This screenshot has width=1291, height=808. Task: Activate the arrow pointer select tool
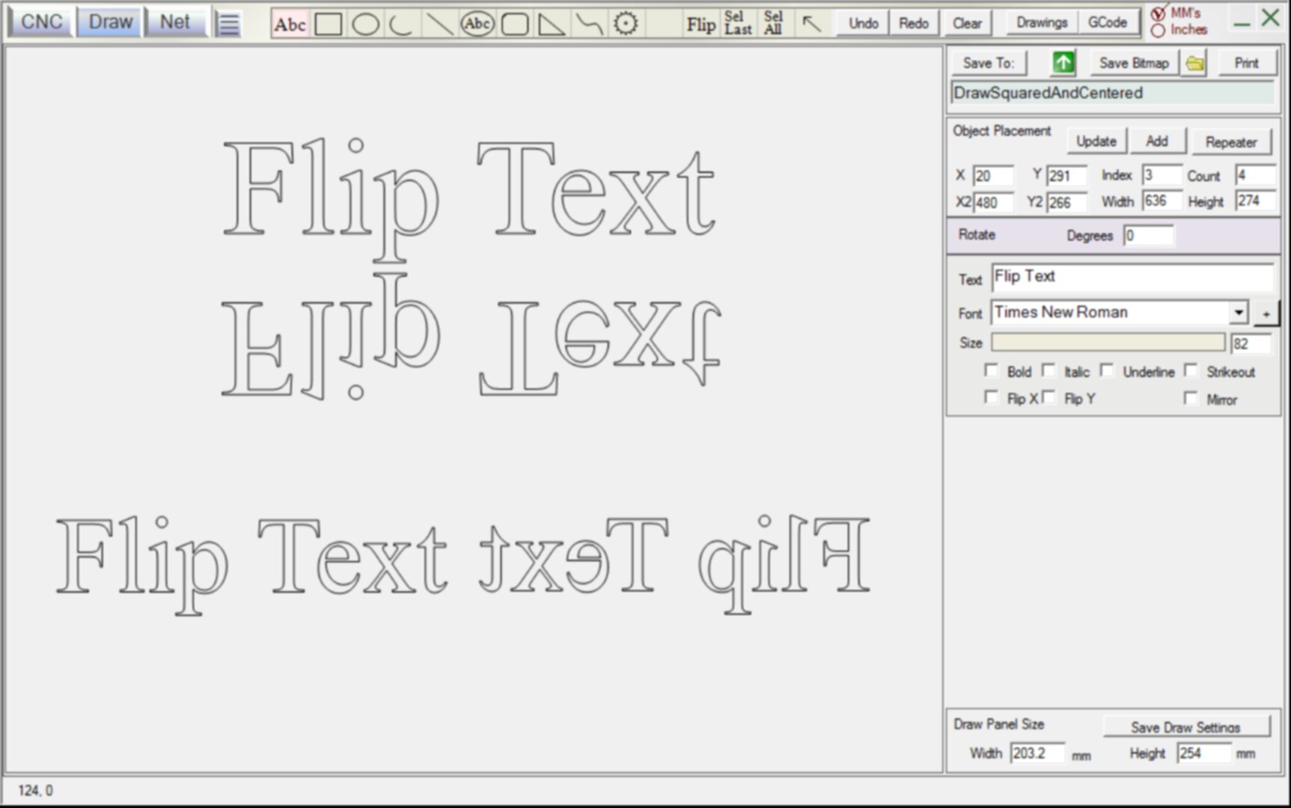(x=811, y=25)
